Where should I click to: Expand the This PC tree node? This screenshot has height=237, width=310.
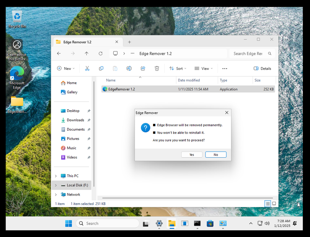(56, 176)
